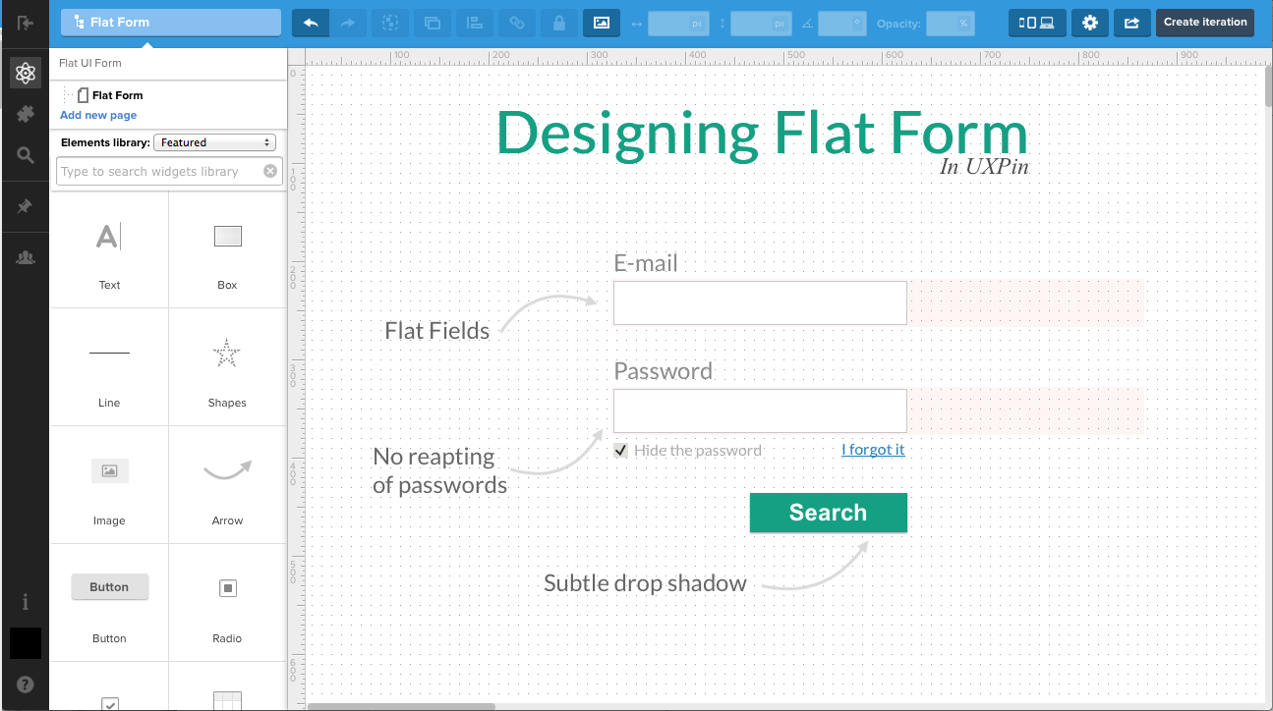Click the green Search button
The image size is (1273, 711).
click(x=828, y=513)
